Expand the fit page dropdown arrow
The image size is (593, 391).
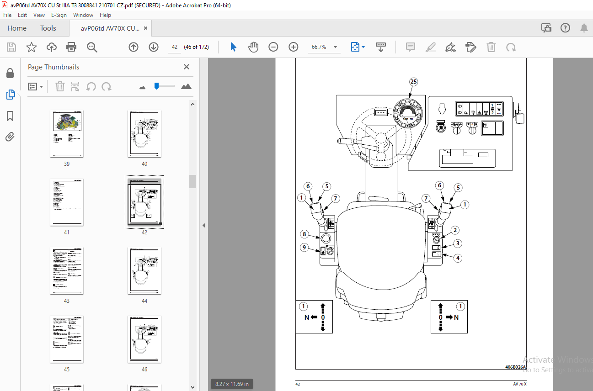[363, 47]
